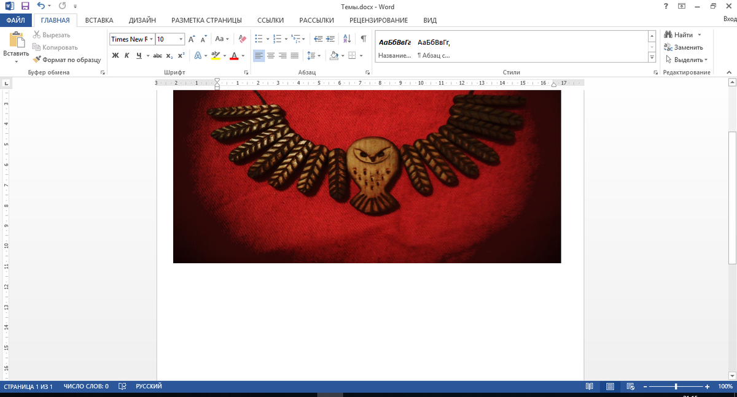Click the tab selector at ruler corner

coord(6,83)
